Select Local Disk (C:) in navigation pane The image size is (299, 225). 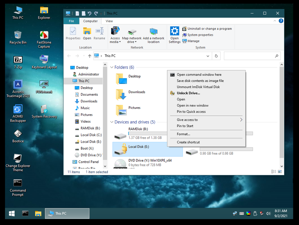[x=89, y=135]
